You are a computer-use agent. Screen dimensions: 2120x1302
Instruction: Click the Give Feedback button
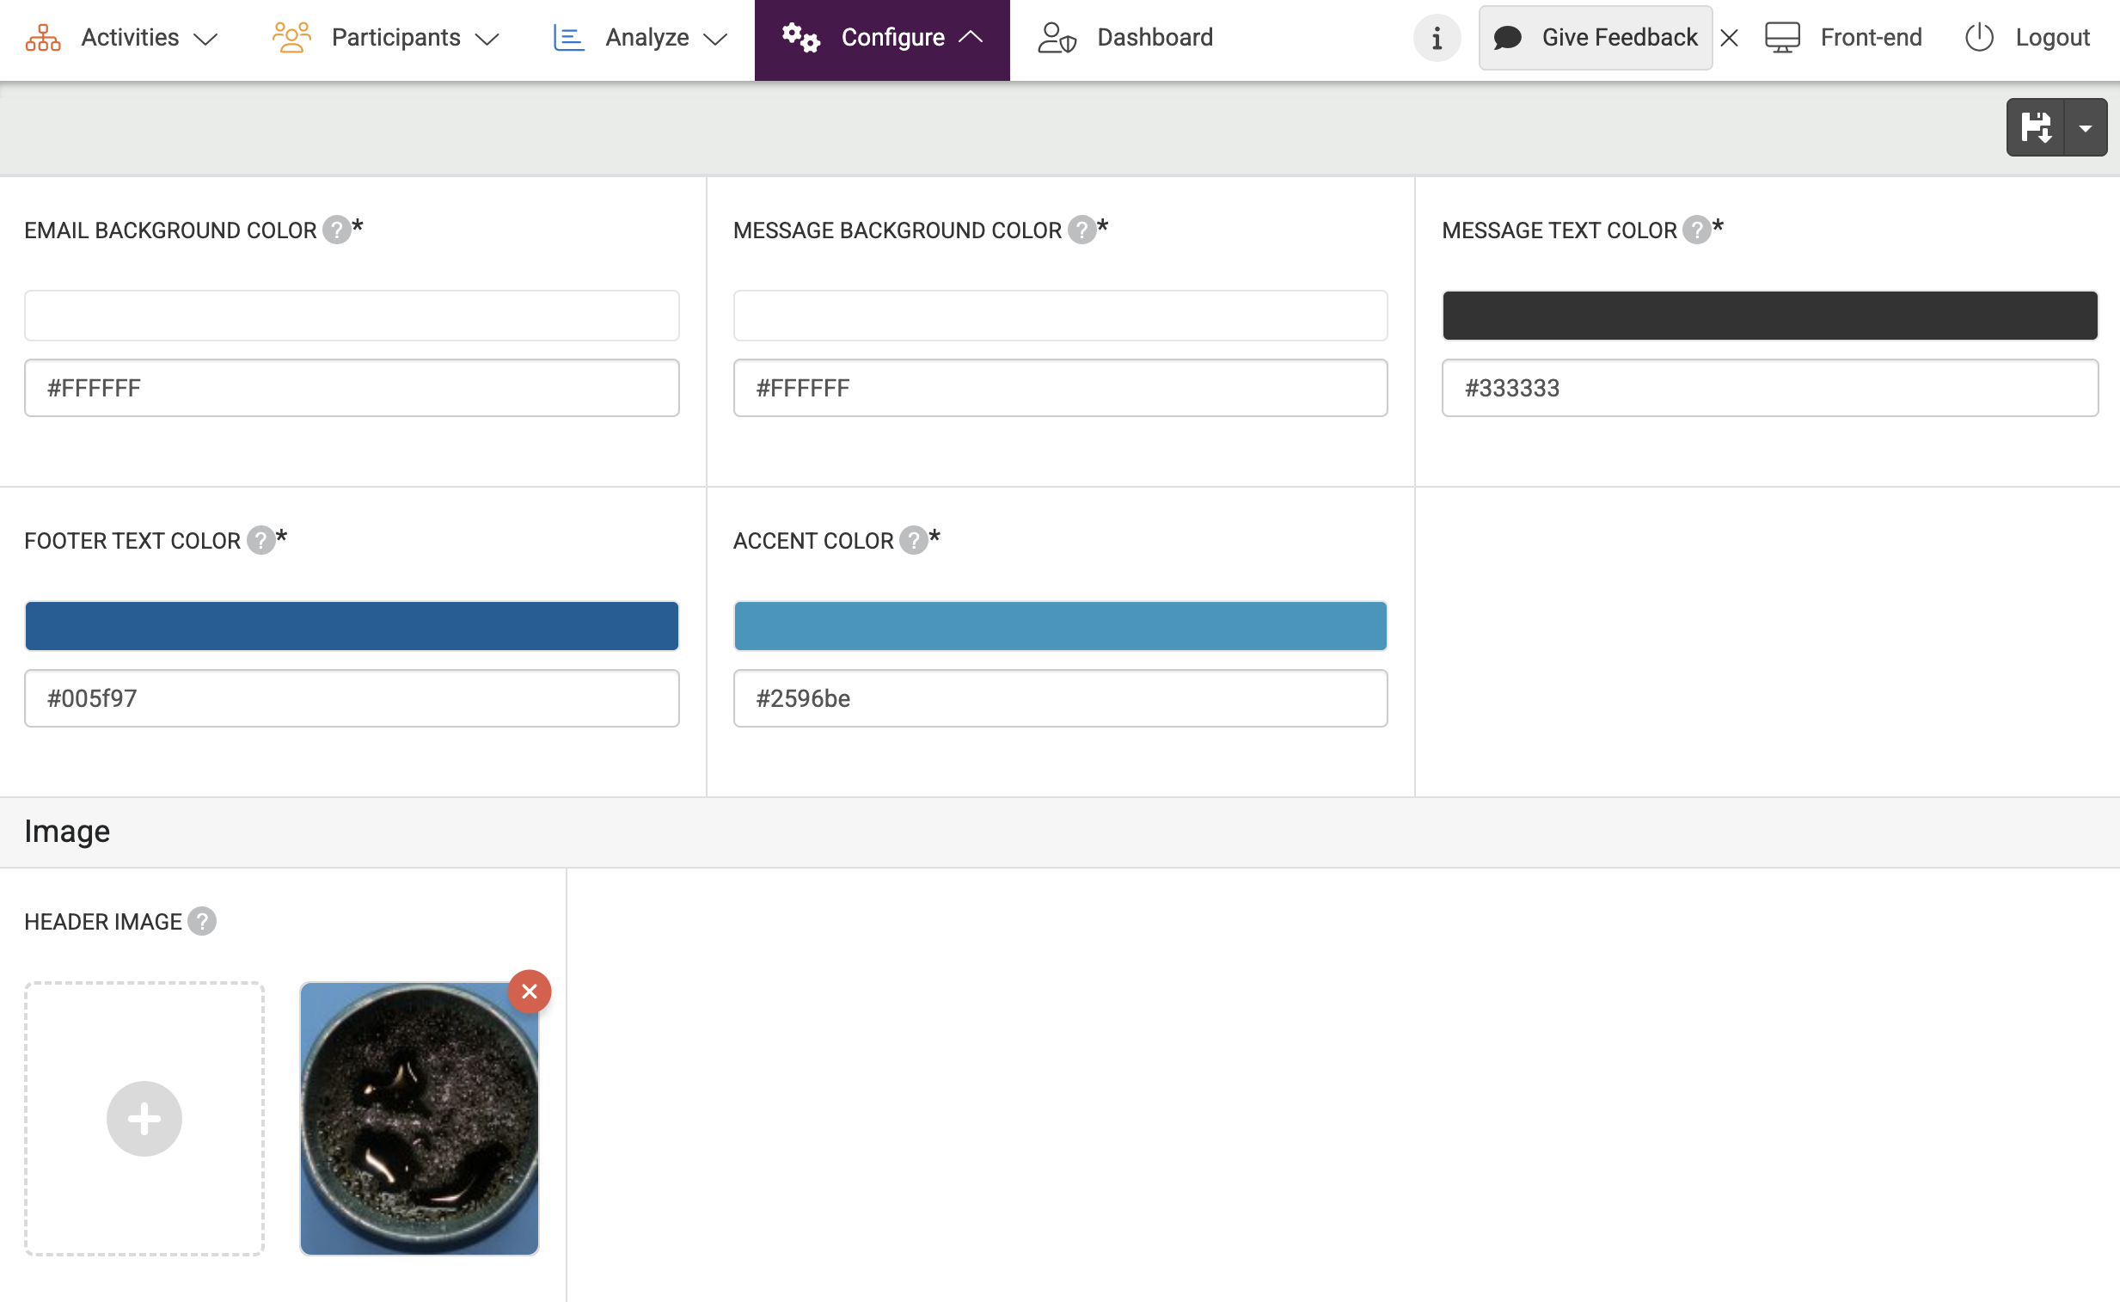click(1595, 38)
